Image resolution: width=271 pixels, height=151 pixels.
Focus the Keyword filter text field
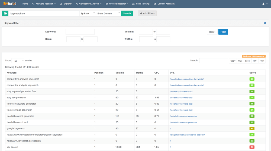click(x=80, y=32)
